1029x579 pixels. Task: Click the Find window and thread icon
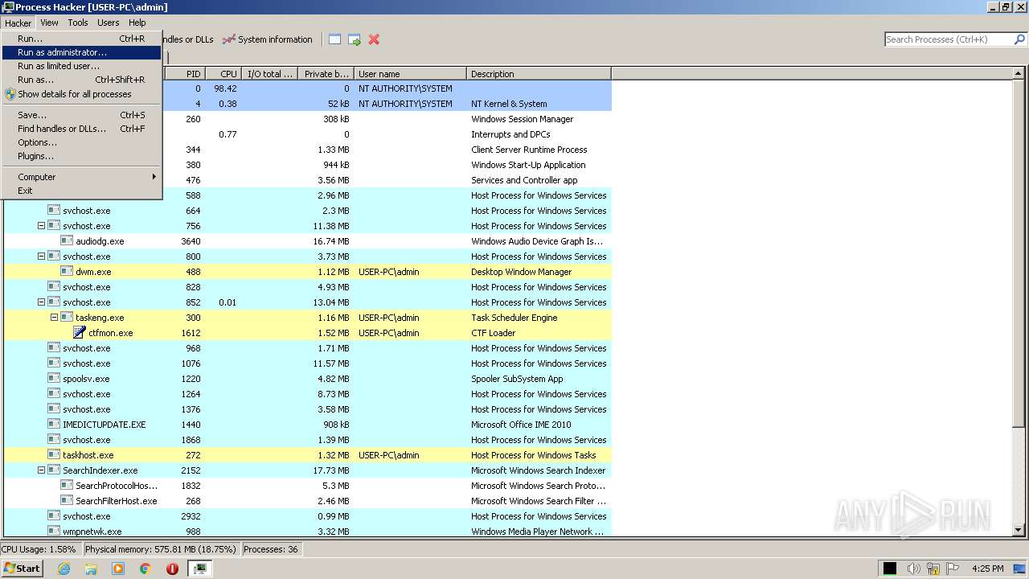coord(355,39)
